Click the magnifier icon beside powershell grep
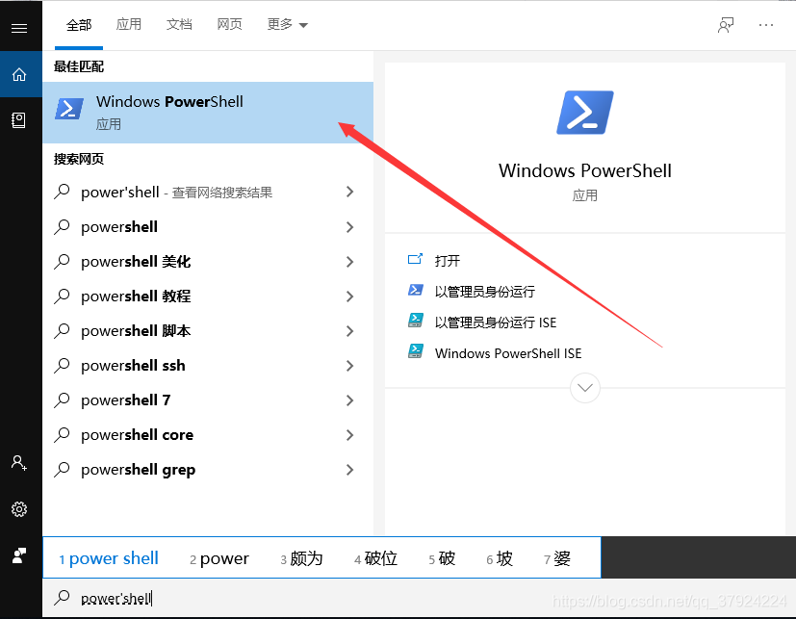The width and height of the screenshot is (796, 619). pyautogui.click(x=62, y=470)
